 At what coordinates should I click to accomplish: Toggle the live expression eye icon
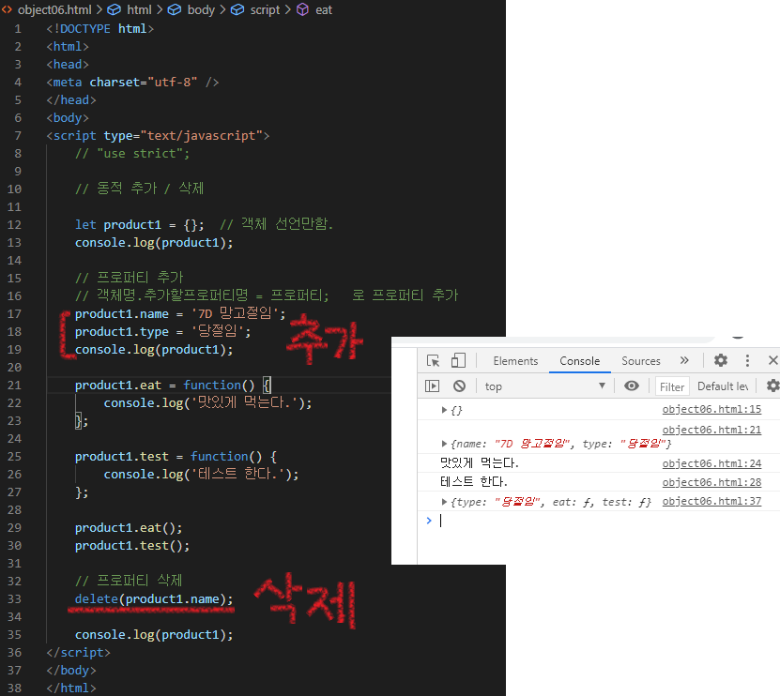(632, 386)
